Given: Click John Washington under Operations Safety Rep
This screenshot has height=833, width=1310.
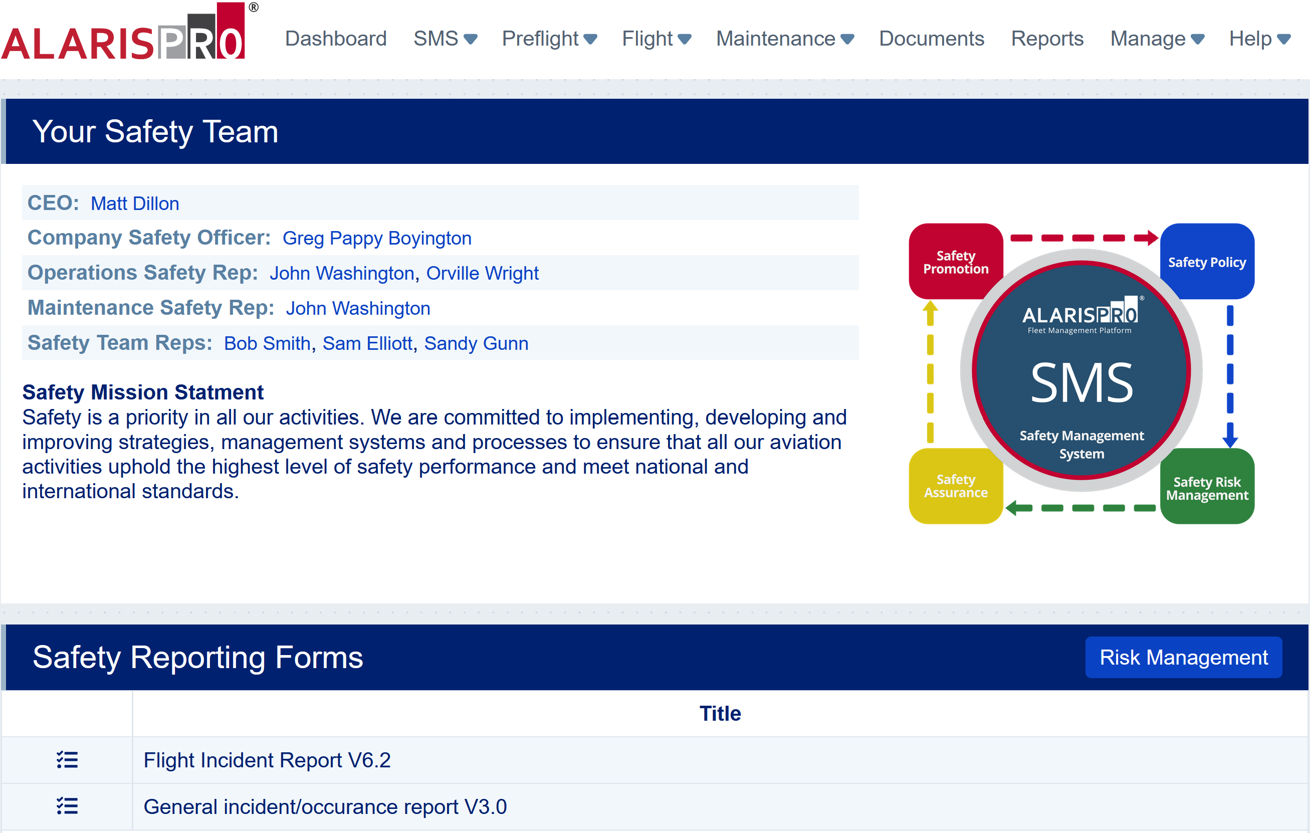Looking at the screenshot, I should [342, 273].
